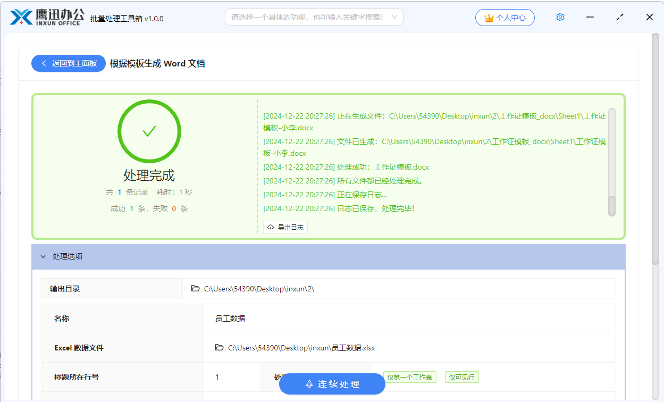The height and width of the screenshot is (402, 664).
Task: Click the 名称 value 员工数据
Action: [230, 319]
